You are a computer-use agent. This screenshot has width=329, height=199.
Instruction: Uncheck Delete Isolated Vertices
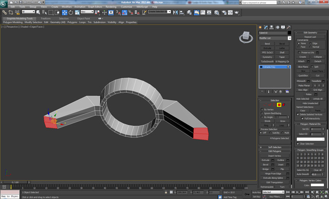(x=298, y=114)
